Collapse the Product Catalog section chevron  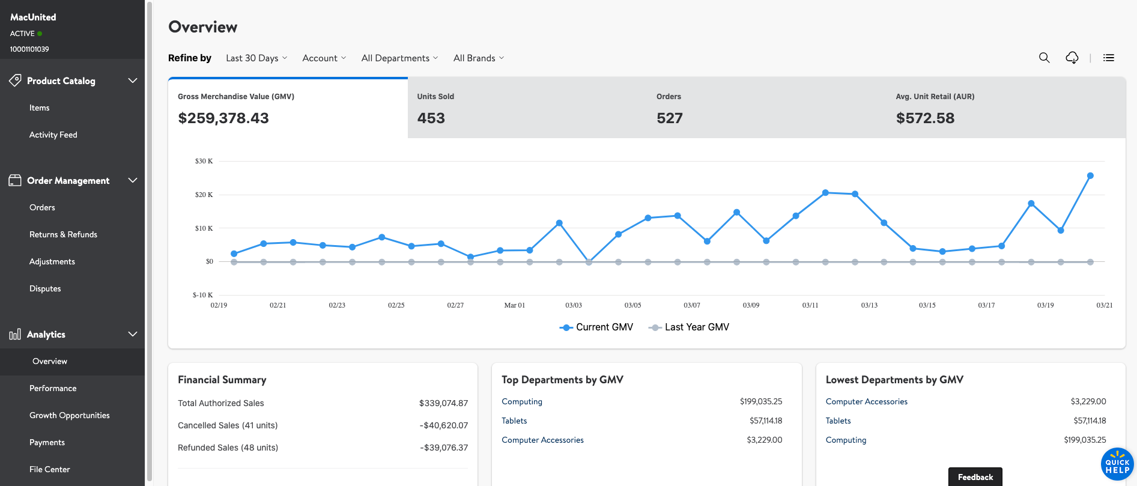click(133, 80)
